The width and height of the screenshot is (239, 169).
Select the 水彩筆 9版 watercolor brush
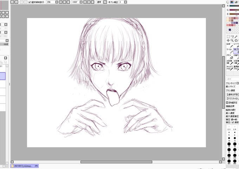(230, 62)
